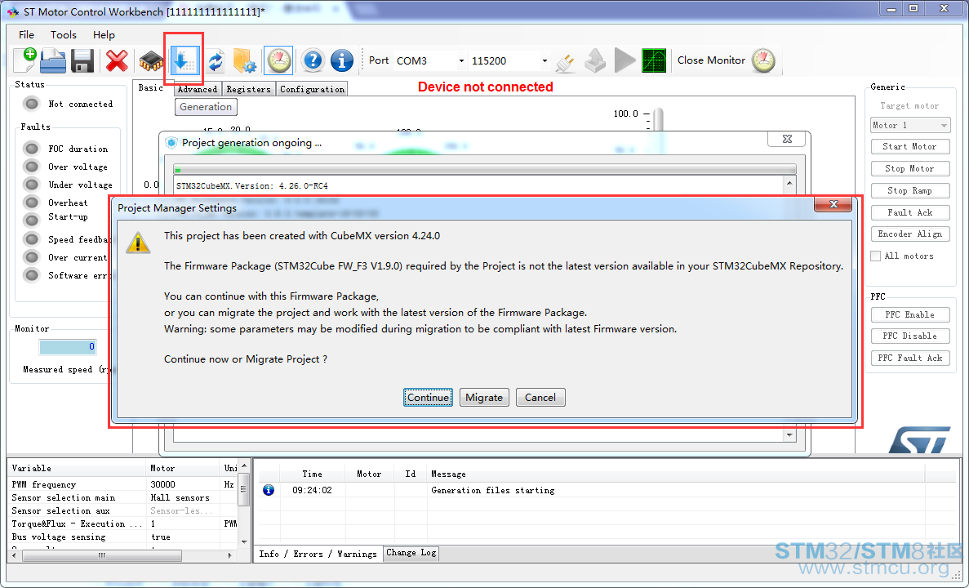969x588 pixels.
Task: Enable the All motors checkbox
Action: (876, 256)
